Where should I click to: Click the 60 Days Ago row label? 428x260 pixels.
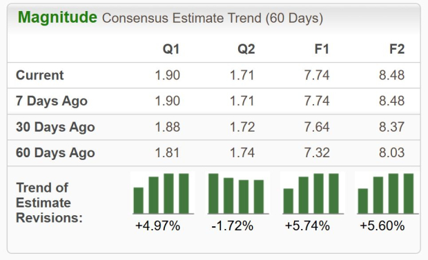55,153
